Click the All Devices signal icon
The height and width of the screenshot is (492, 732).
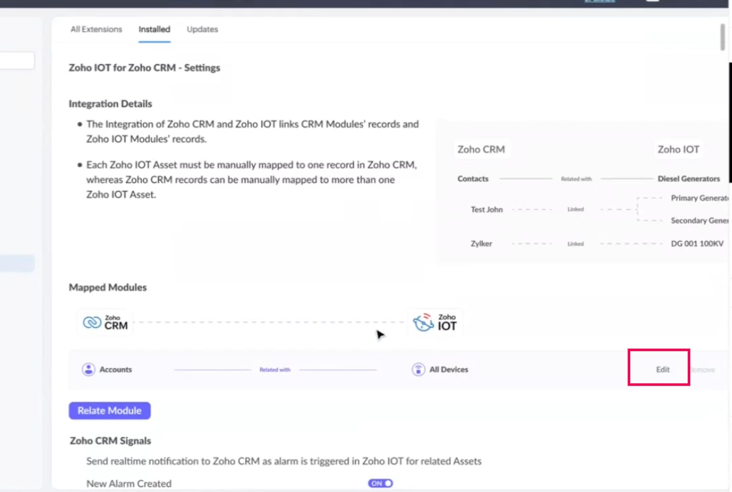tap(418, 369)
